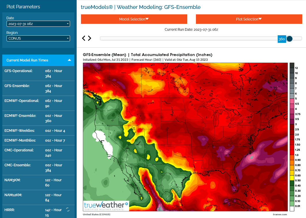Click the trueModels Weather Modeling title
Image resolution: width=306 pixels, height=218 pixels.
click(141, 7)
